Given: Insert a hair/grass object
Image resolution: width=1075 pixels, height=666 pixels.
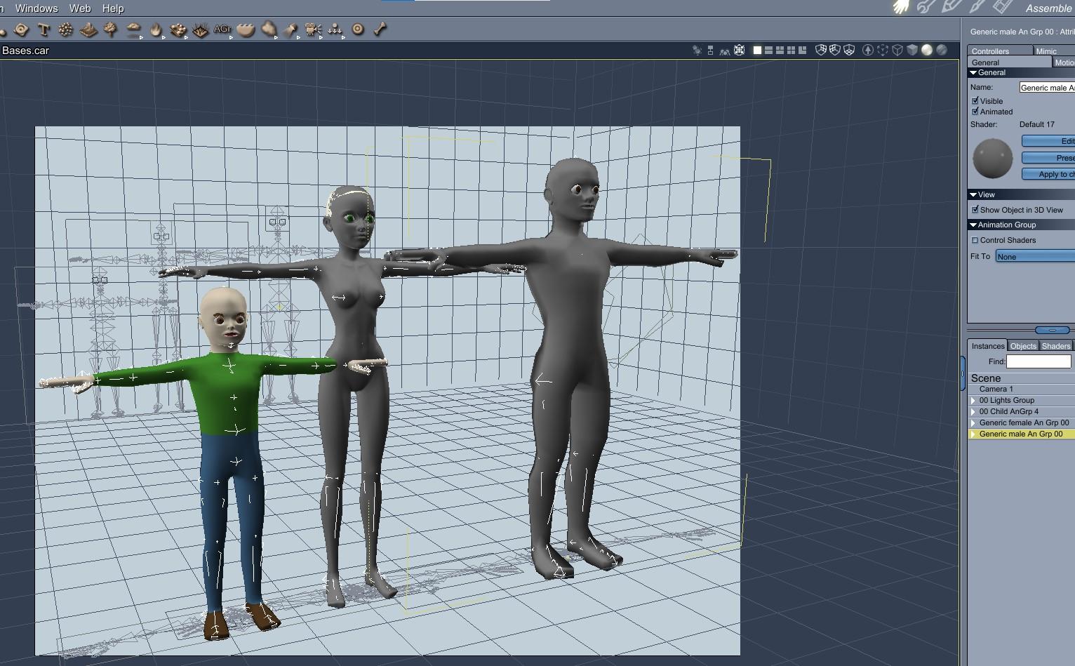Looking at the screenshot, I should point(201,29).
